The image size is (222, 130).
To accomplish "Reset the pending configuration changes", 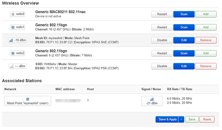I will click(207, 119).
